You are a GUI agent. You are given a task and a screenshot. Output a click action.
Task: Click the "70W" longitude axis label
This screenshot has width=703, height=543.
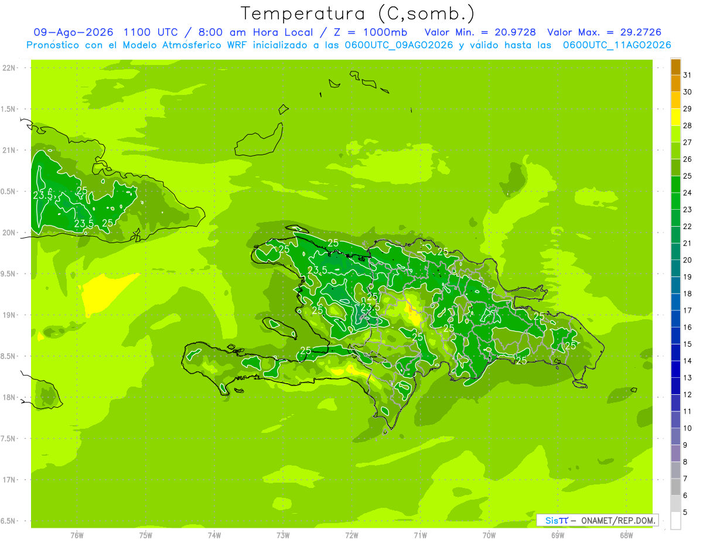489,535
